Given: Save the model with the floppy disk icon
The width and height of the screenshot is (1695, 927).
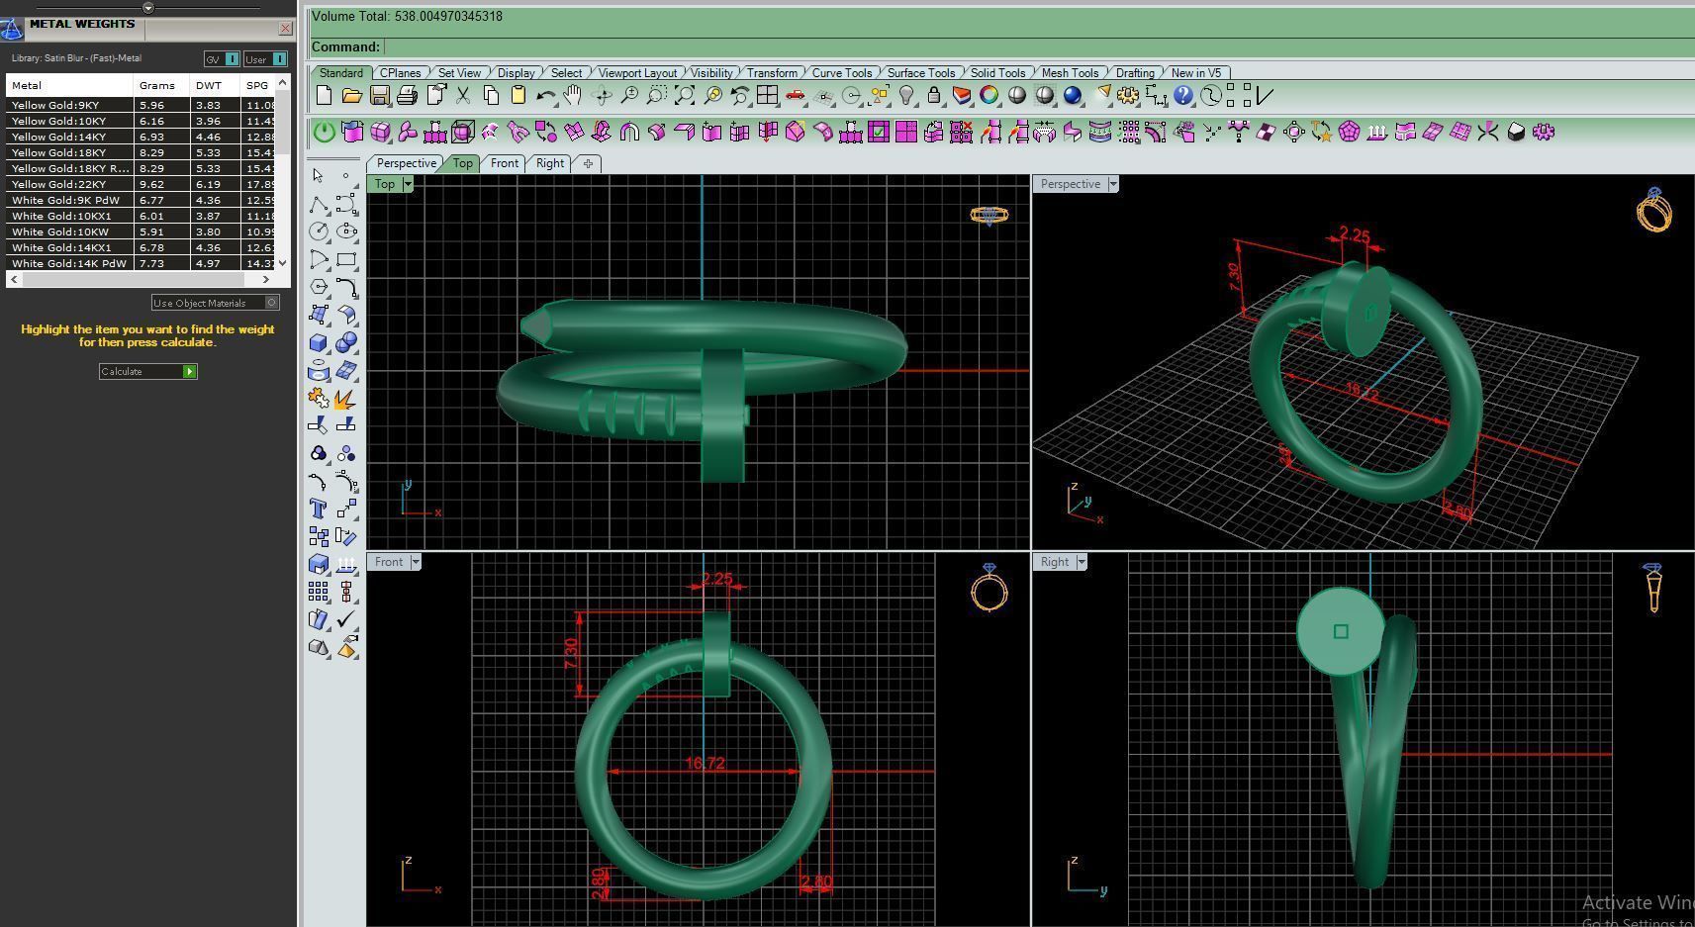Looking at the screenshot, I should (x=379, y=96).
